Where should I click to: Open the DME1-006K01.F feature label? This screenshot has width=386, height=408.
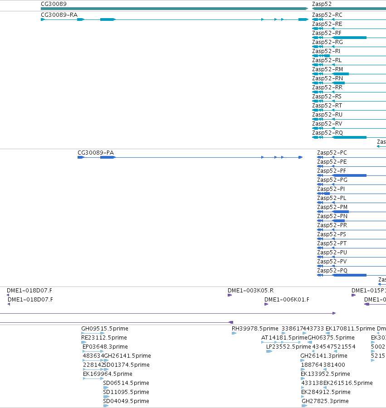tap(287, 300)
